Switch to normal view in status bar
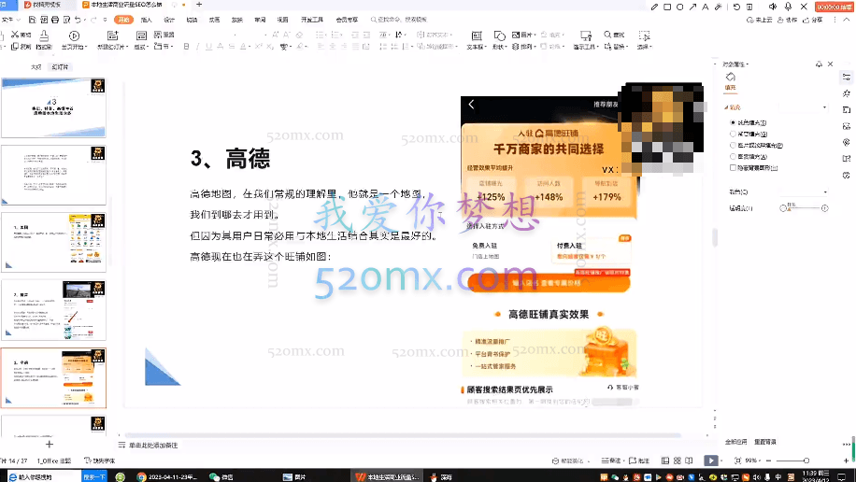 [x=665, y=461]
